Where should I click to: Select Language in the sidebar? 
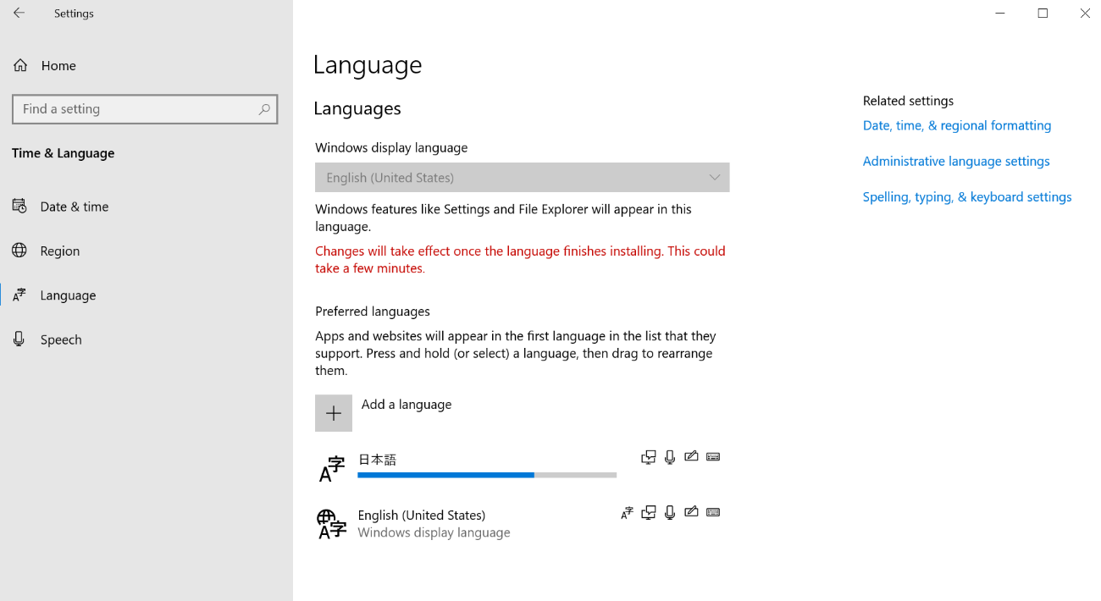(x=147, y=295)
